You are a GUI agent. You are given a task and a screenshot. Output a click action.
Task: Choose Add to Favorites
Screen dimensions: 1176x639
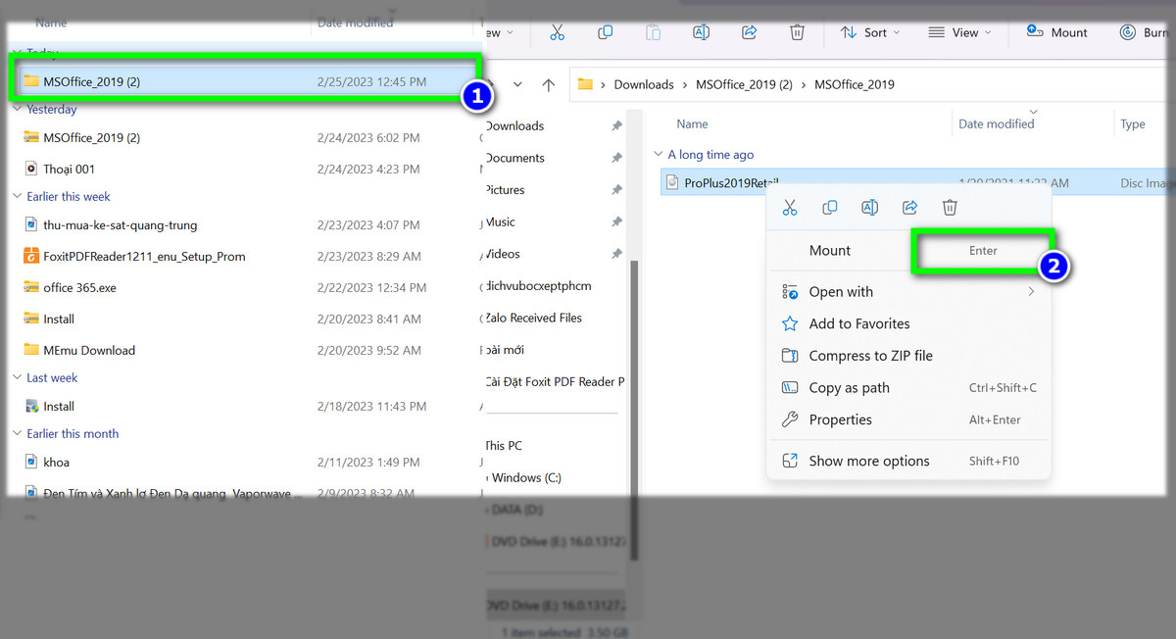(x=908, y=323)
